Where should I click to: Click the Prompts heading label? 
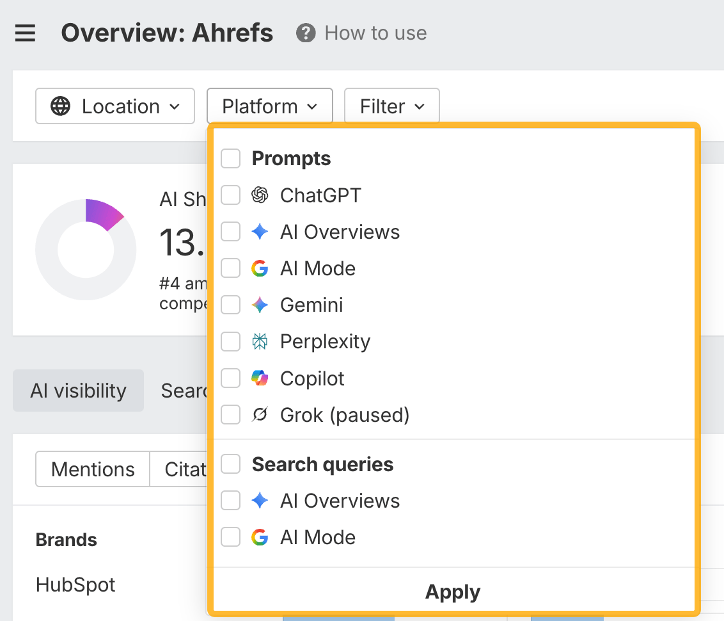pyautogui.click(x=292, y=159)
